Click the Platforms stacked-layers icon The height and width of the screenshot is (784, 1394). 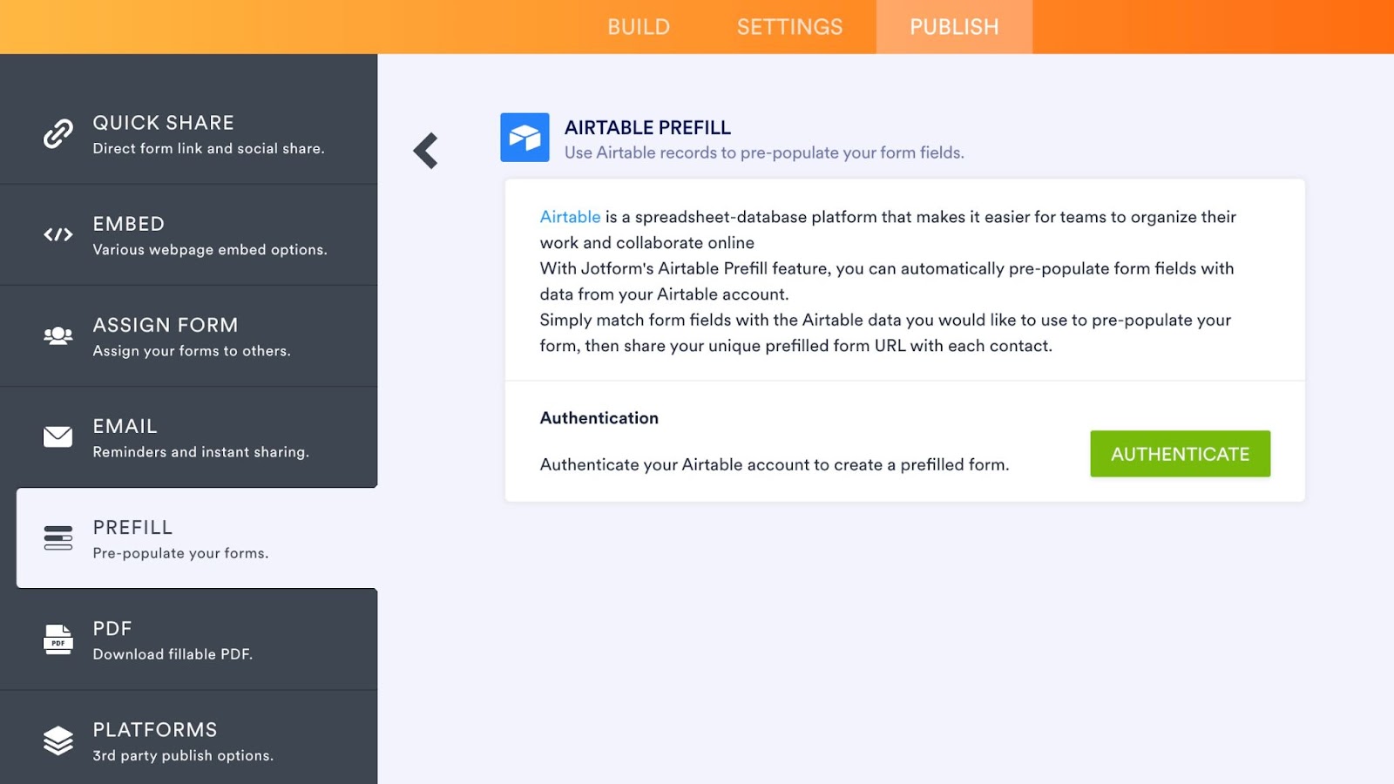pyautogui.click(x=58, y=740)
